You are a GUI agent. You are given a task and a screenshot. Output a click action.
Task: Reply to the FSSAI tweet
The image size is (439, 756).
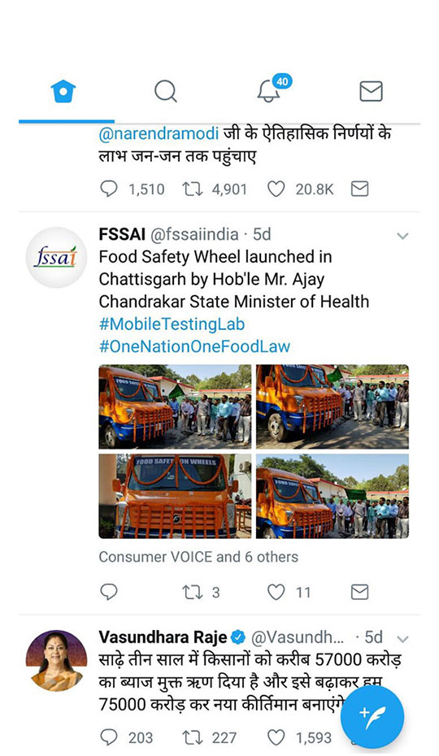109,592
